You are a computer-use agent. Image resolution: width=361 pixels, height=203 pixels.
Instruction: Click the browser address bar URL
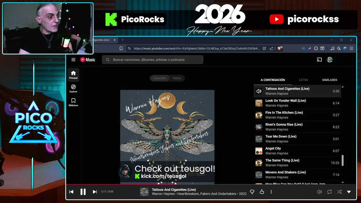(x=197, y=48)
